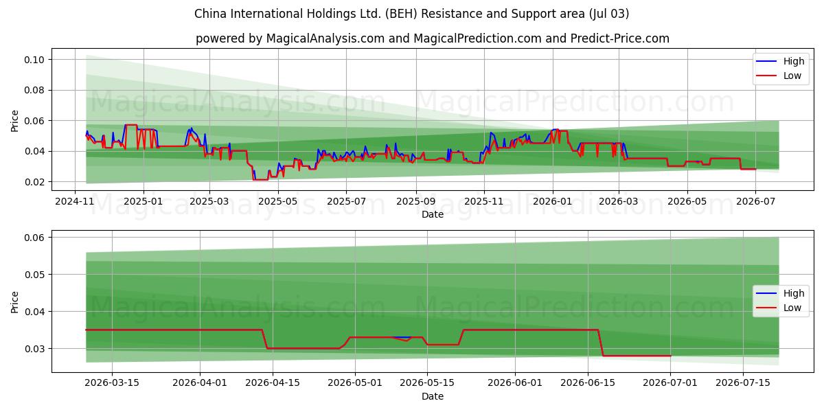The height and width of the screenshot is (412, 824).
Task: Click the 2025-03 tick label
Action: pos(209,201)
